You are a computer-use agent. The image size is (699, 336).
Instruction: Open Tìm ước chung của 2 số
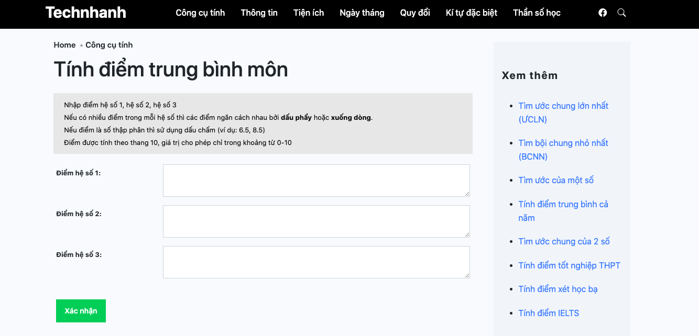[x=564, y=241]
